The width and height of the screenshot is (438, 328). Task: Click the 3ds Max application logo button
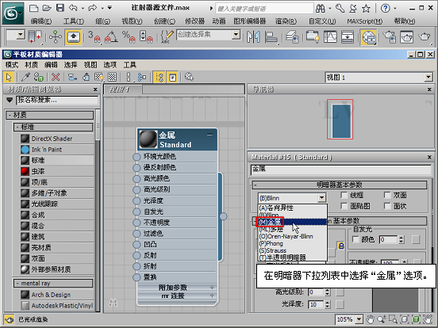coord(13,13)
